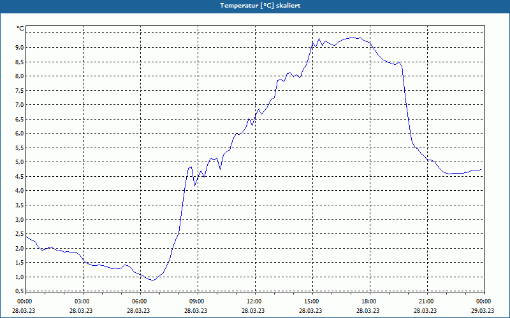Pick the "6,5" y-axis label
The width and height of the screenshot is (510, 318).
(20, 119)
